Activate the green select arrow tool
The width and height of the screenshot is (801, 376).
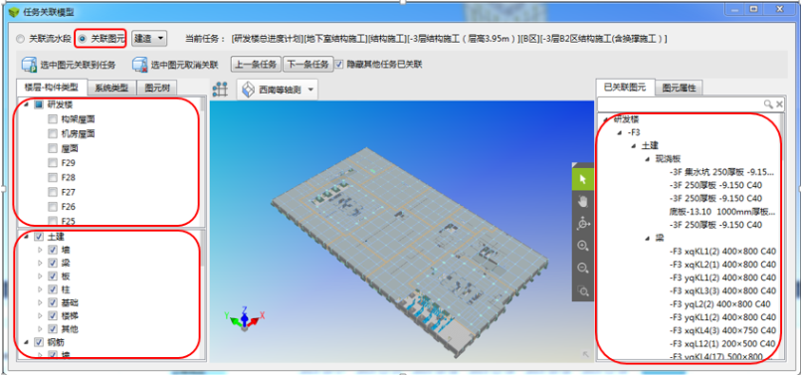[x=582, y=178]
